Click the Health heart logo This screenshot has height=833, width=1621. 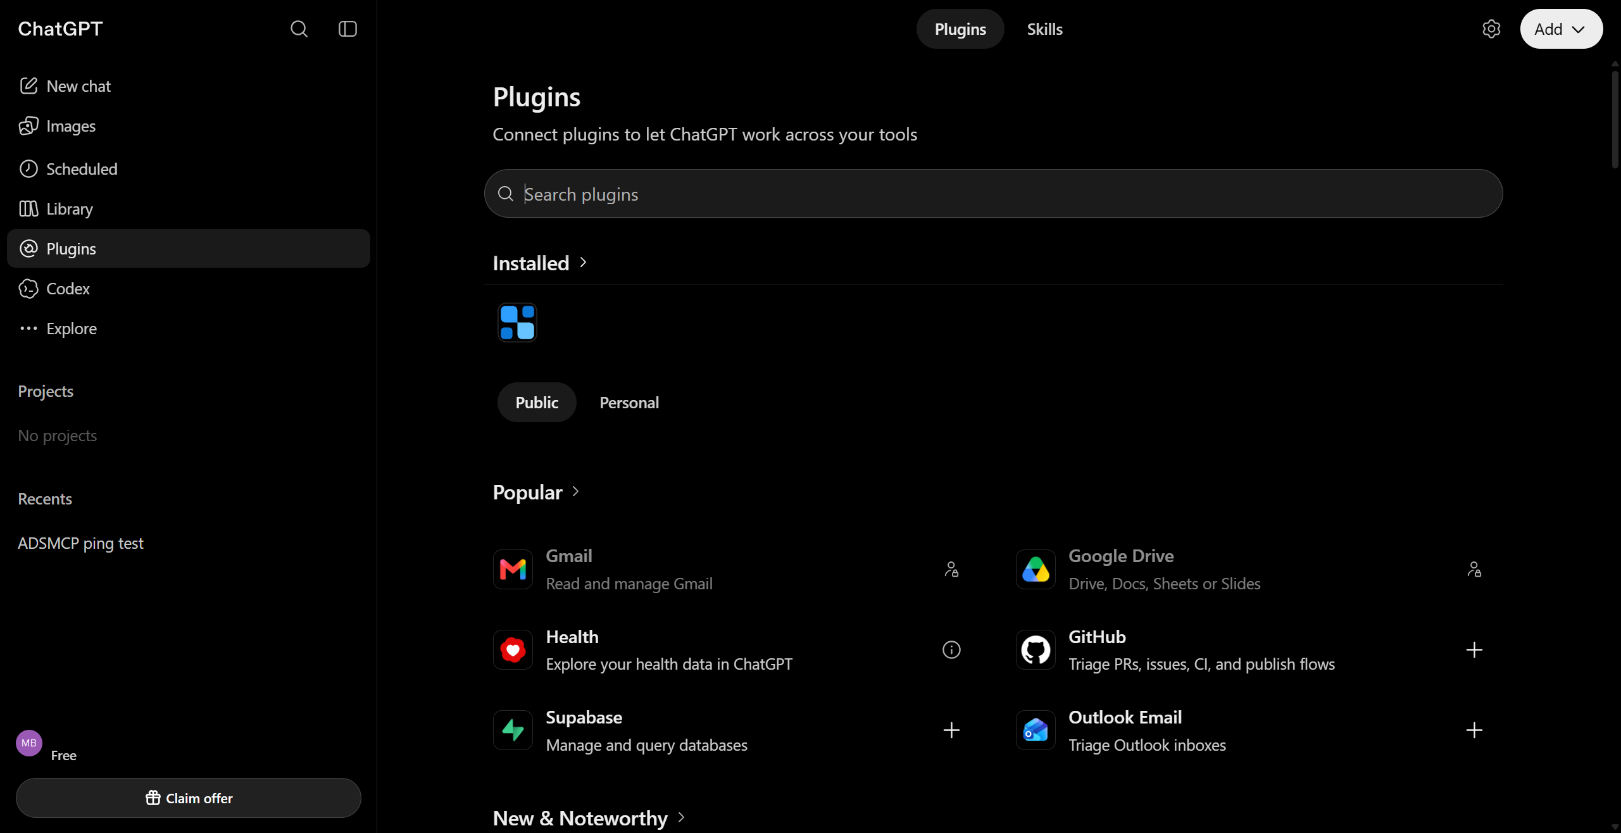[513, 649]
